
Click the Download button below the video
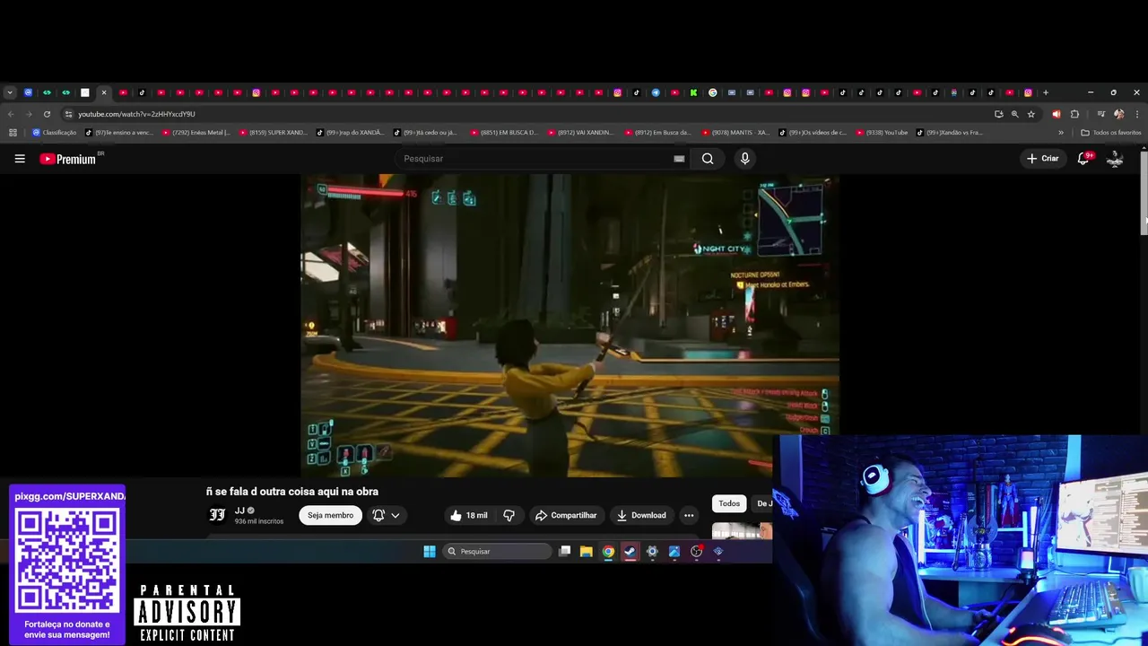(x=641, y=515)
